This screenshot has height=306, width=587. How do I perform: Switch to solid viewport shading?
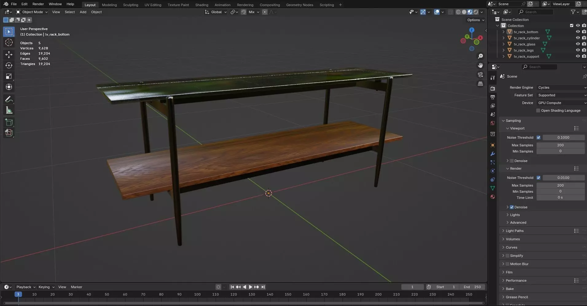464,12
